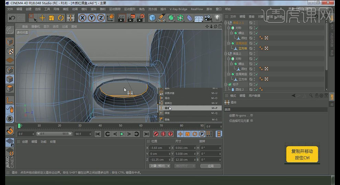
Task: Add a Light bulb object
Action: (217, 18)
